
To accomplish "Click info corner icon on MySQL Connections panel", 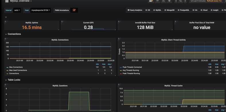I will 5,39.
